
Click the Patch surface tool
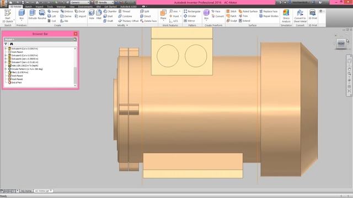point(232,16)
